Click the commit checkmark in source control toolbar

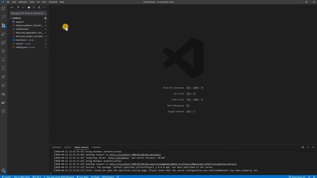[23, 7]
